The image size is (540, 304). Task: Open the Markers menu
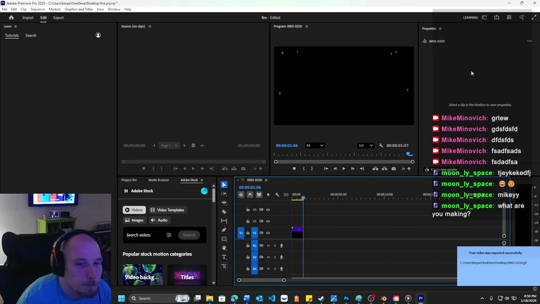point(54,9)
